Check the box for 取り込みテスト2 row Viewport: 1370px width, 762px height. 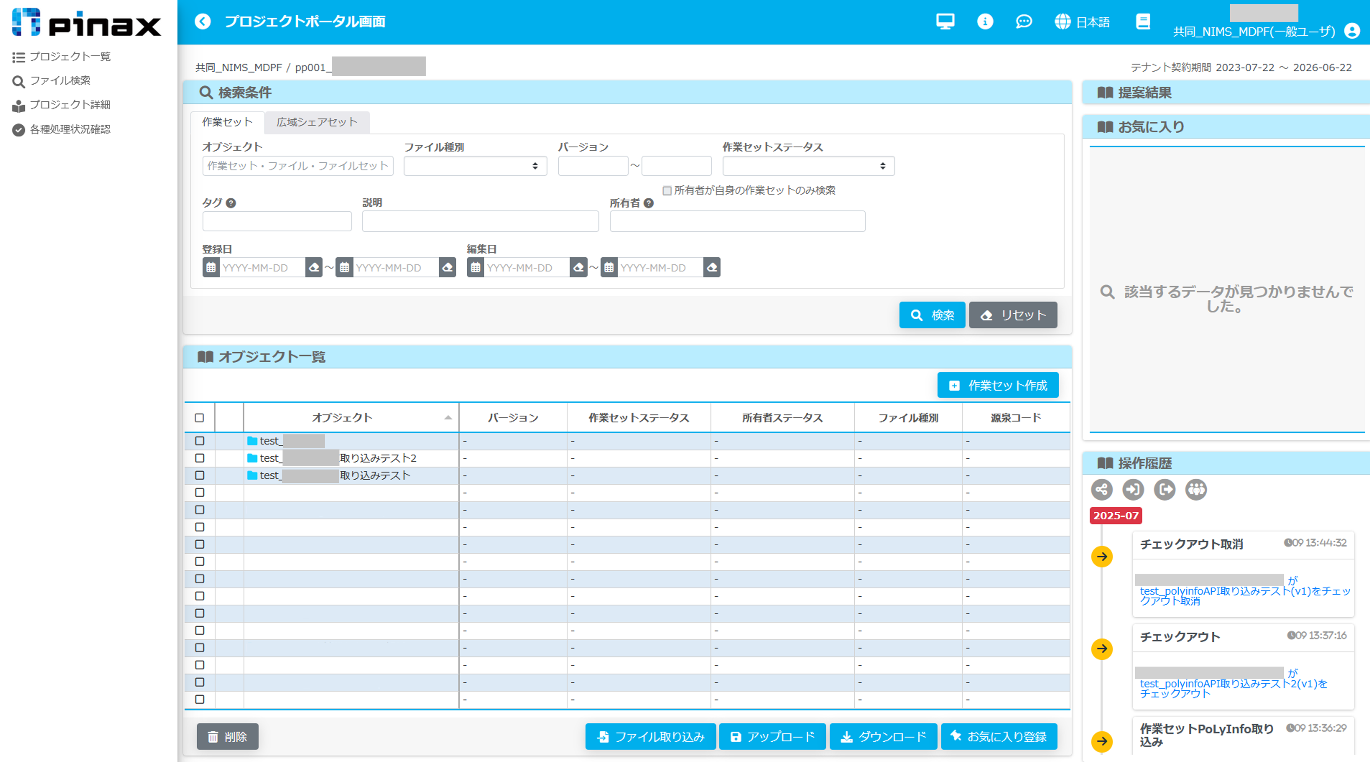(199, 458)
